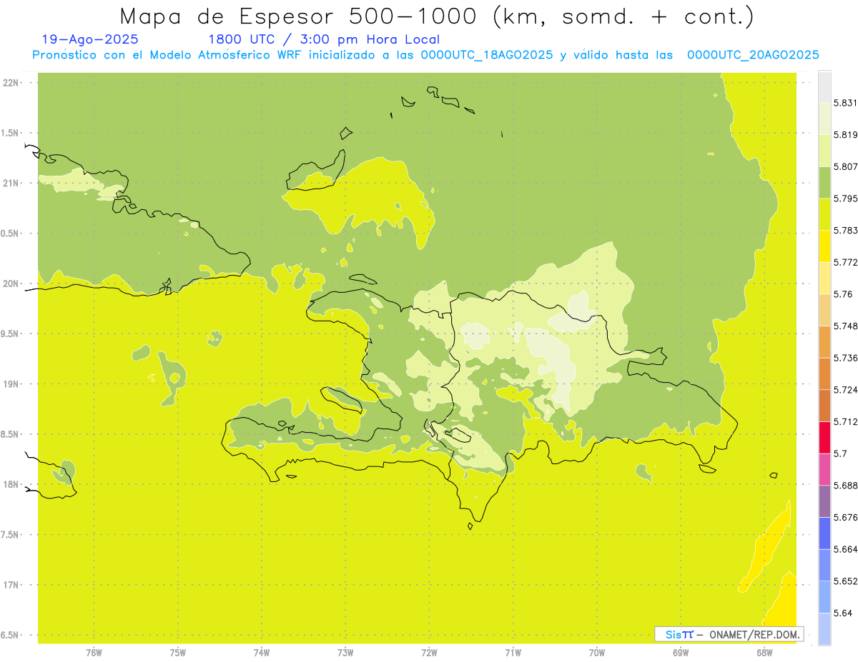
Task: Click the colorbar value "5.807"
Action: pos(845,167)
